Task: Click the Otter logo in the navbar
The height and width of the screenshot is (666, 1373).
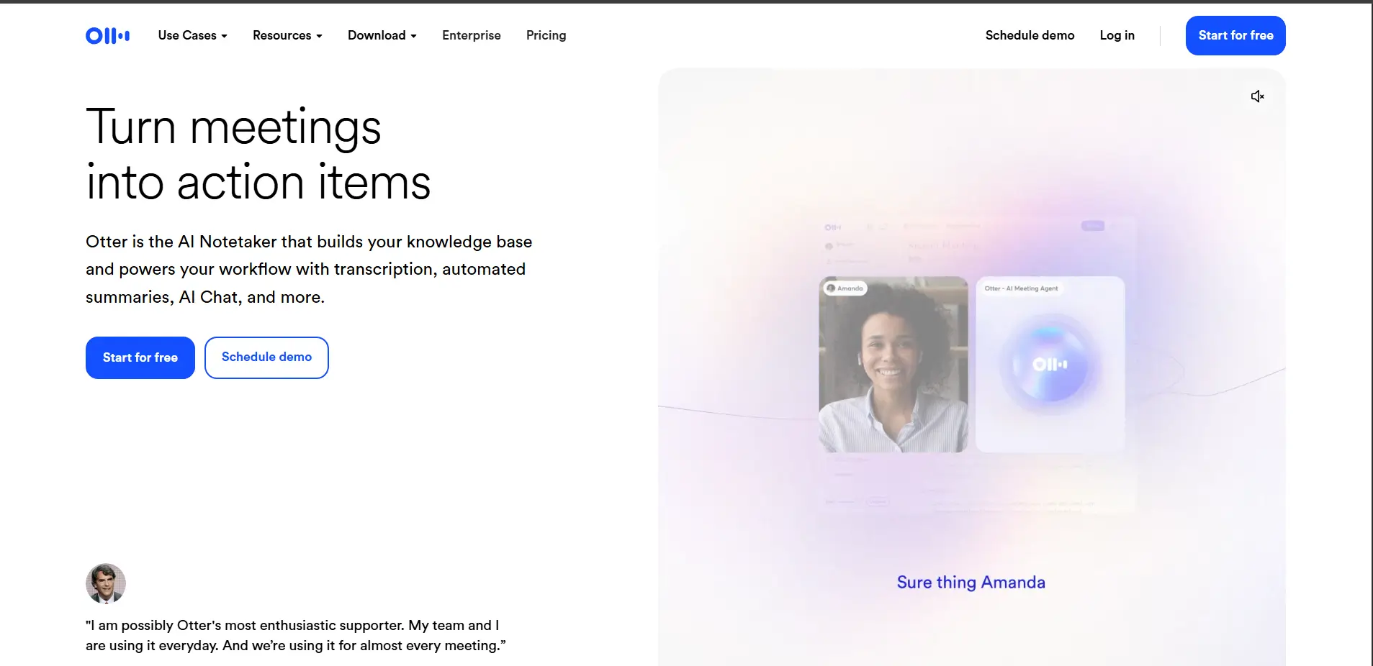Action: (x=107, y=35)
